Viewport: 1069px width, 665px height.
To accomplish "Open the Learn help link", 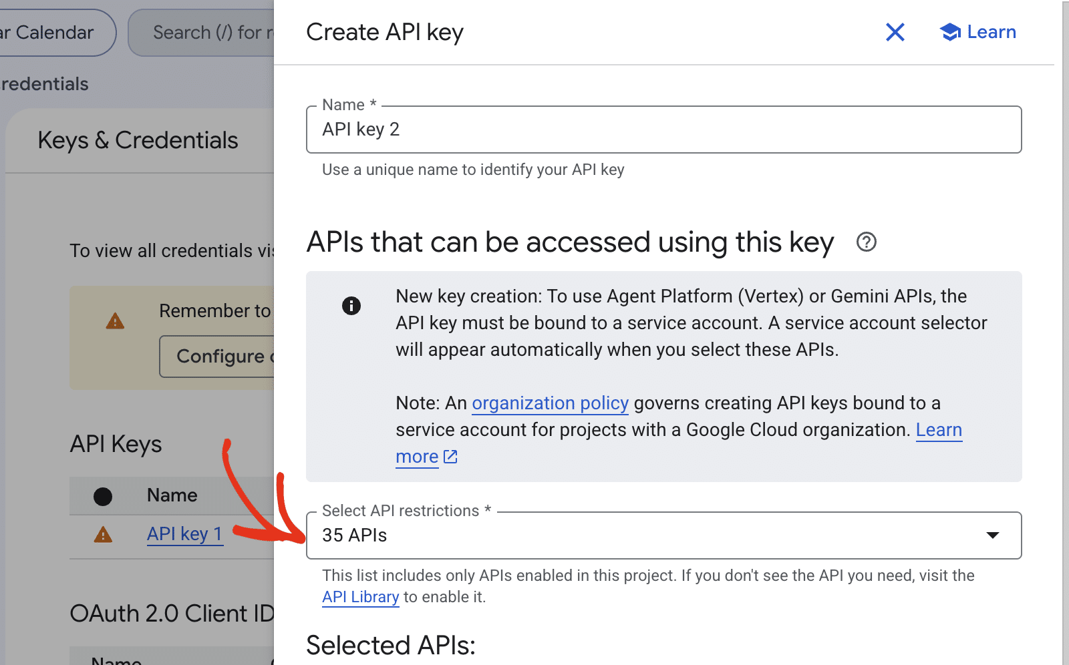I will 977,32.
